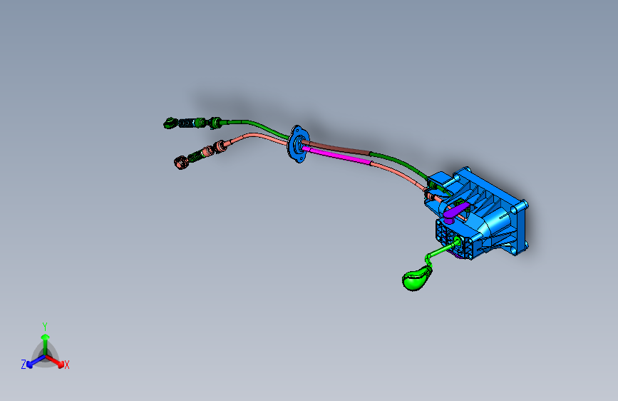Viewport: 618px width, 401px height.
Task: Select the brown cable sleeve segment
Action: 336,148
